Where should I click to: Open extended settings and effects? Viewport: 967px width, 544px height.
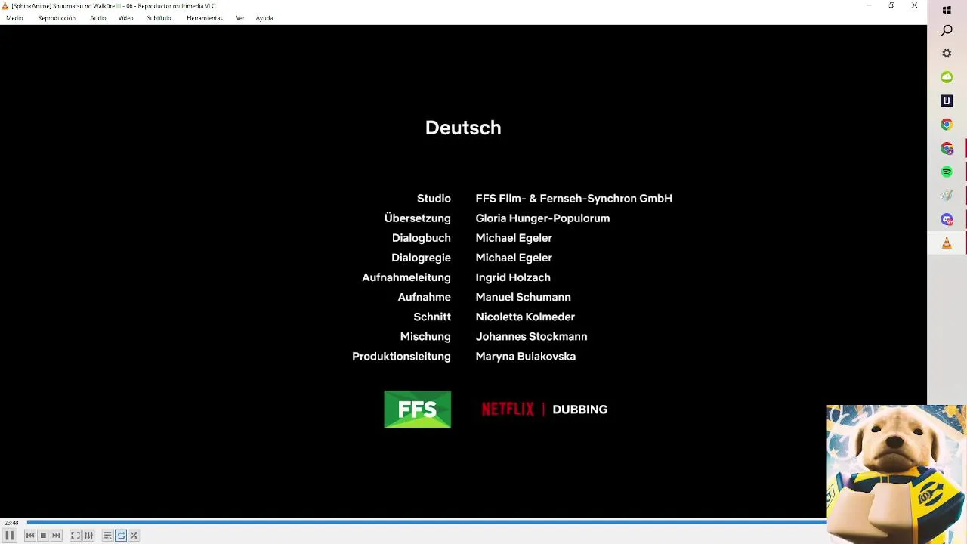click(88, 536)
